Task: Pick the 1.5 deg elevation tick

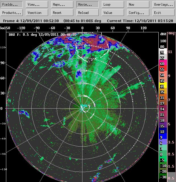Action: click(x=171, y=166)
